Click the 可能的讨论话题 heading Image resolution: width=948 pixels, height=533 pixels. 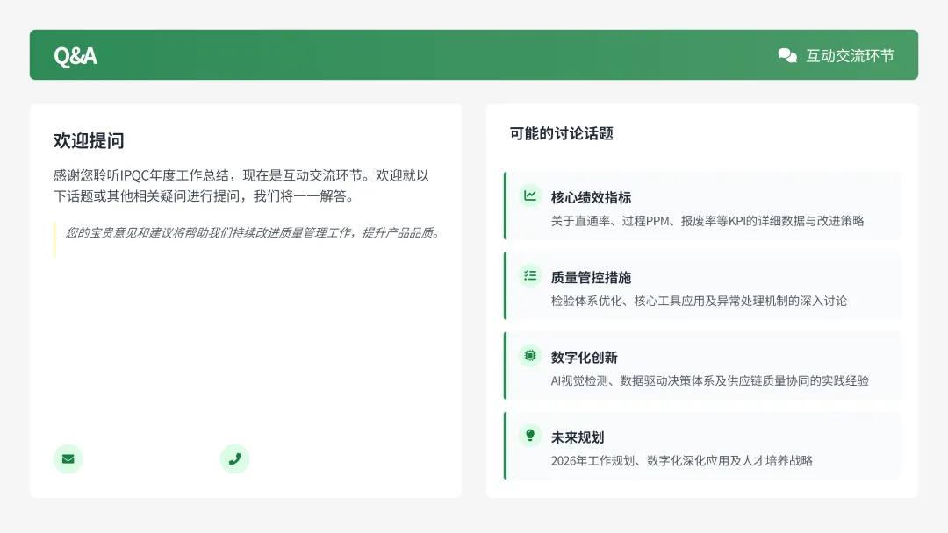pos(562,133)
